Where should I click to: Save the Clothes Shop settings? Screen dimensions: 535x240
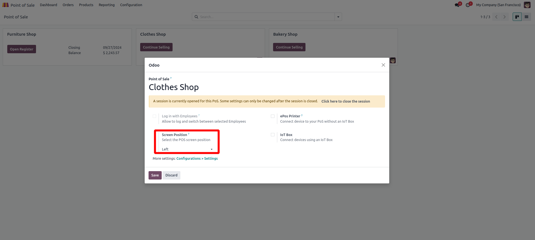point(155,175)
